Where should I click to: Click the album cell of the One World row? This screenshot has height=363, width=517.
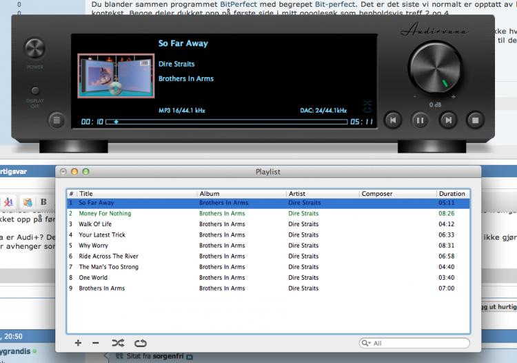point(222,278)
